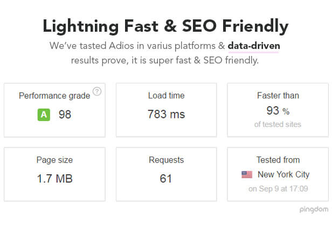Click the Lightning Fast & SEO Friendly heading
332x227 pixels.
click(x=165, y=26)
